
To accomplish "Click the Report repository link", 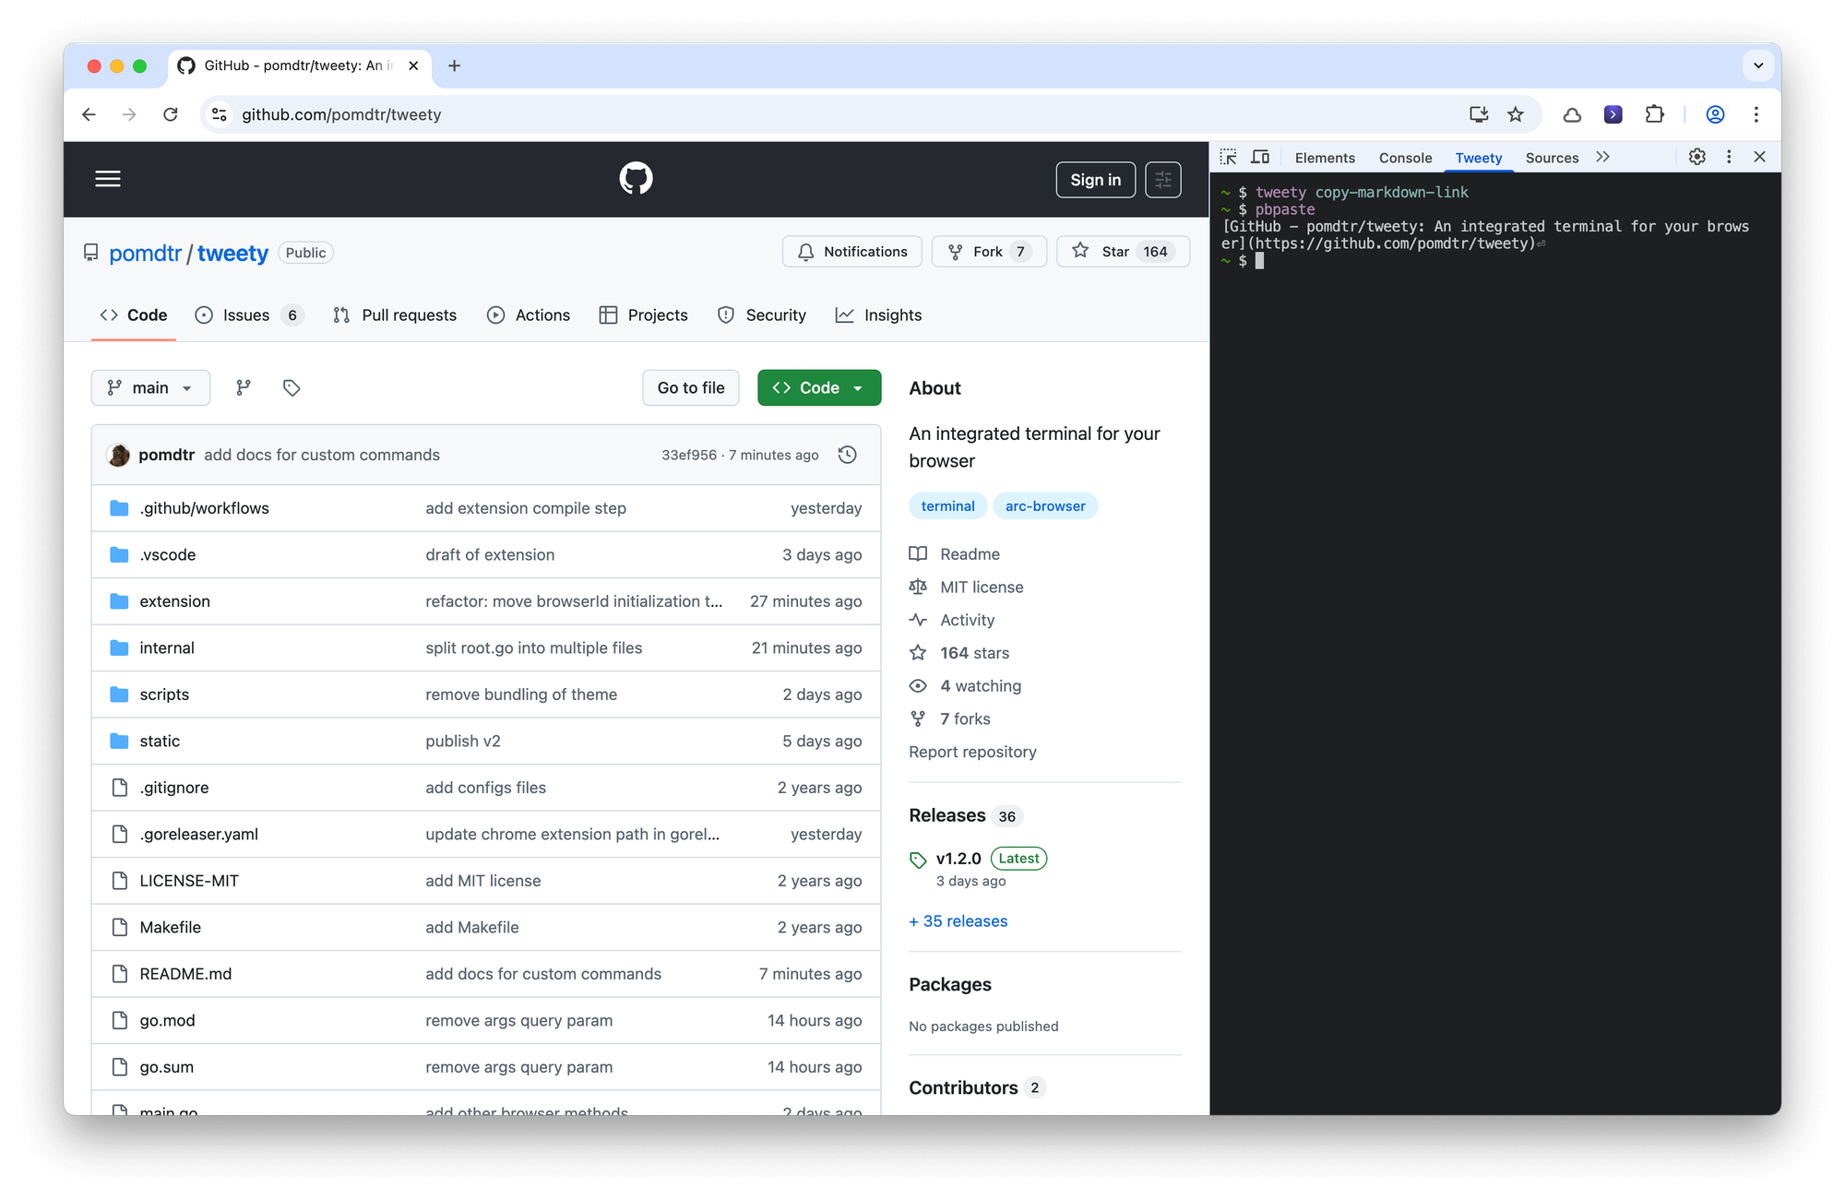I will click(972, 753).
